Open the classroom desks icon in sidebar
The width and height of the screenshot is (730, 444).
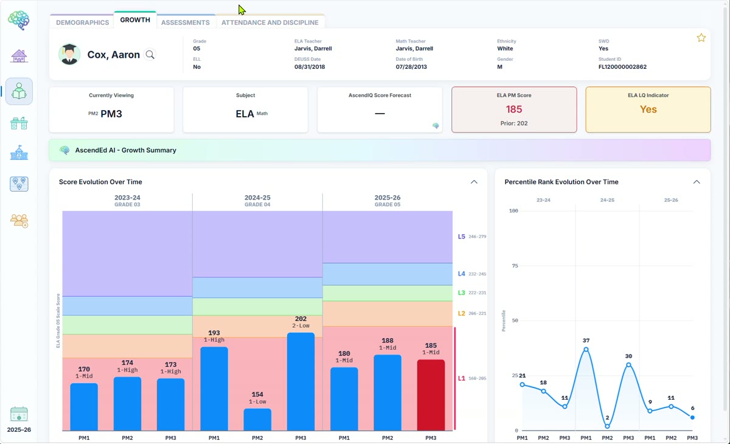19,123
